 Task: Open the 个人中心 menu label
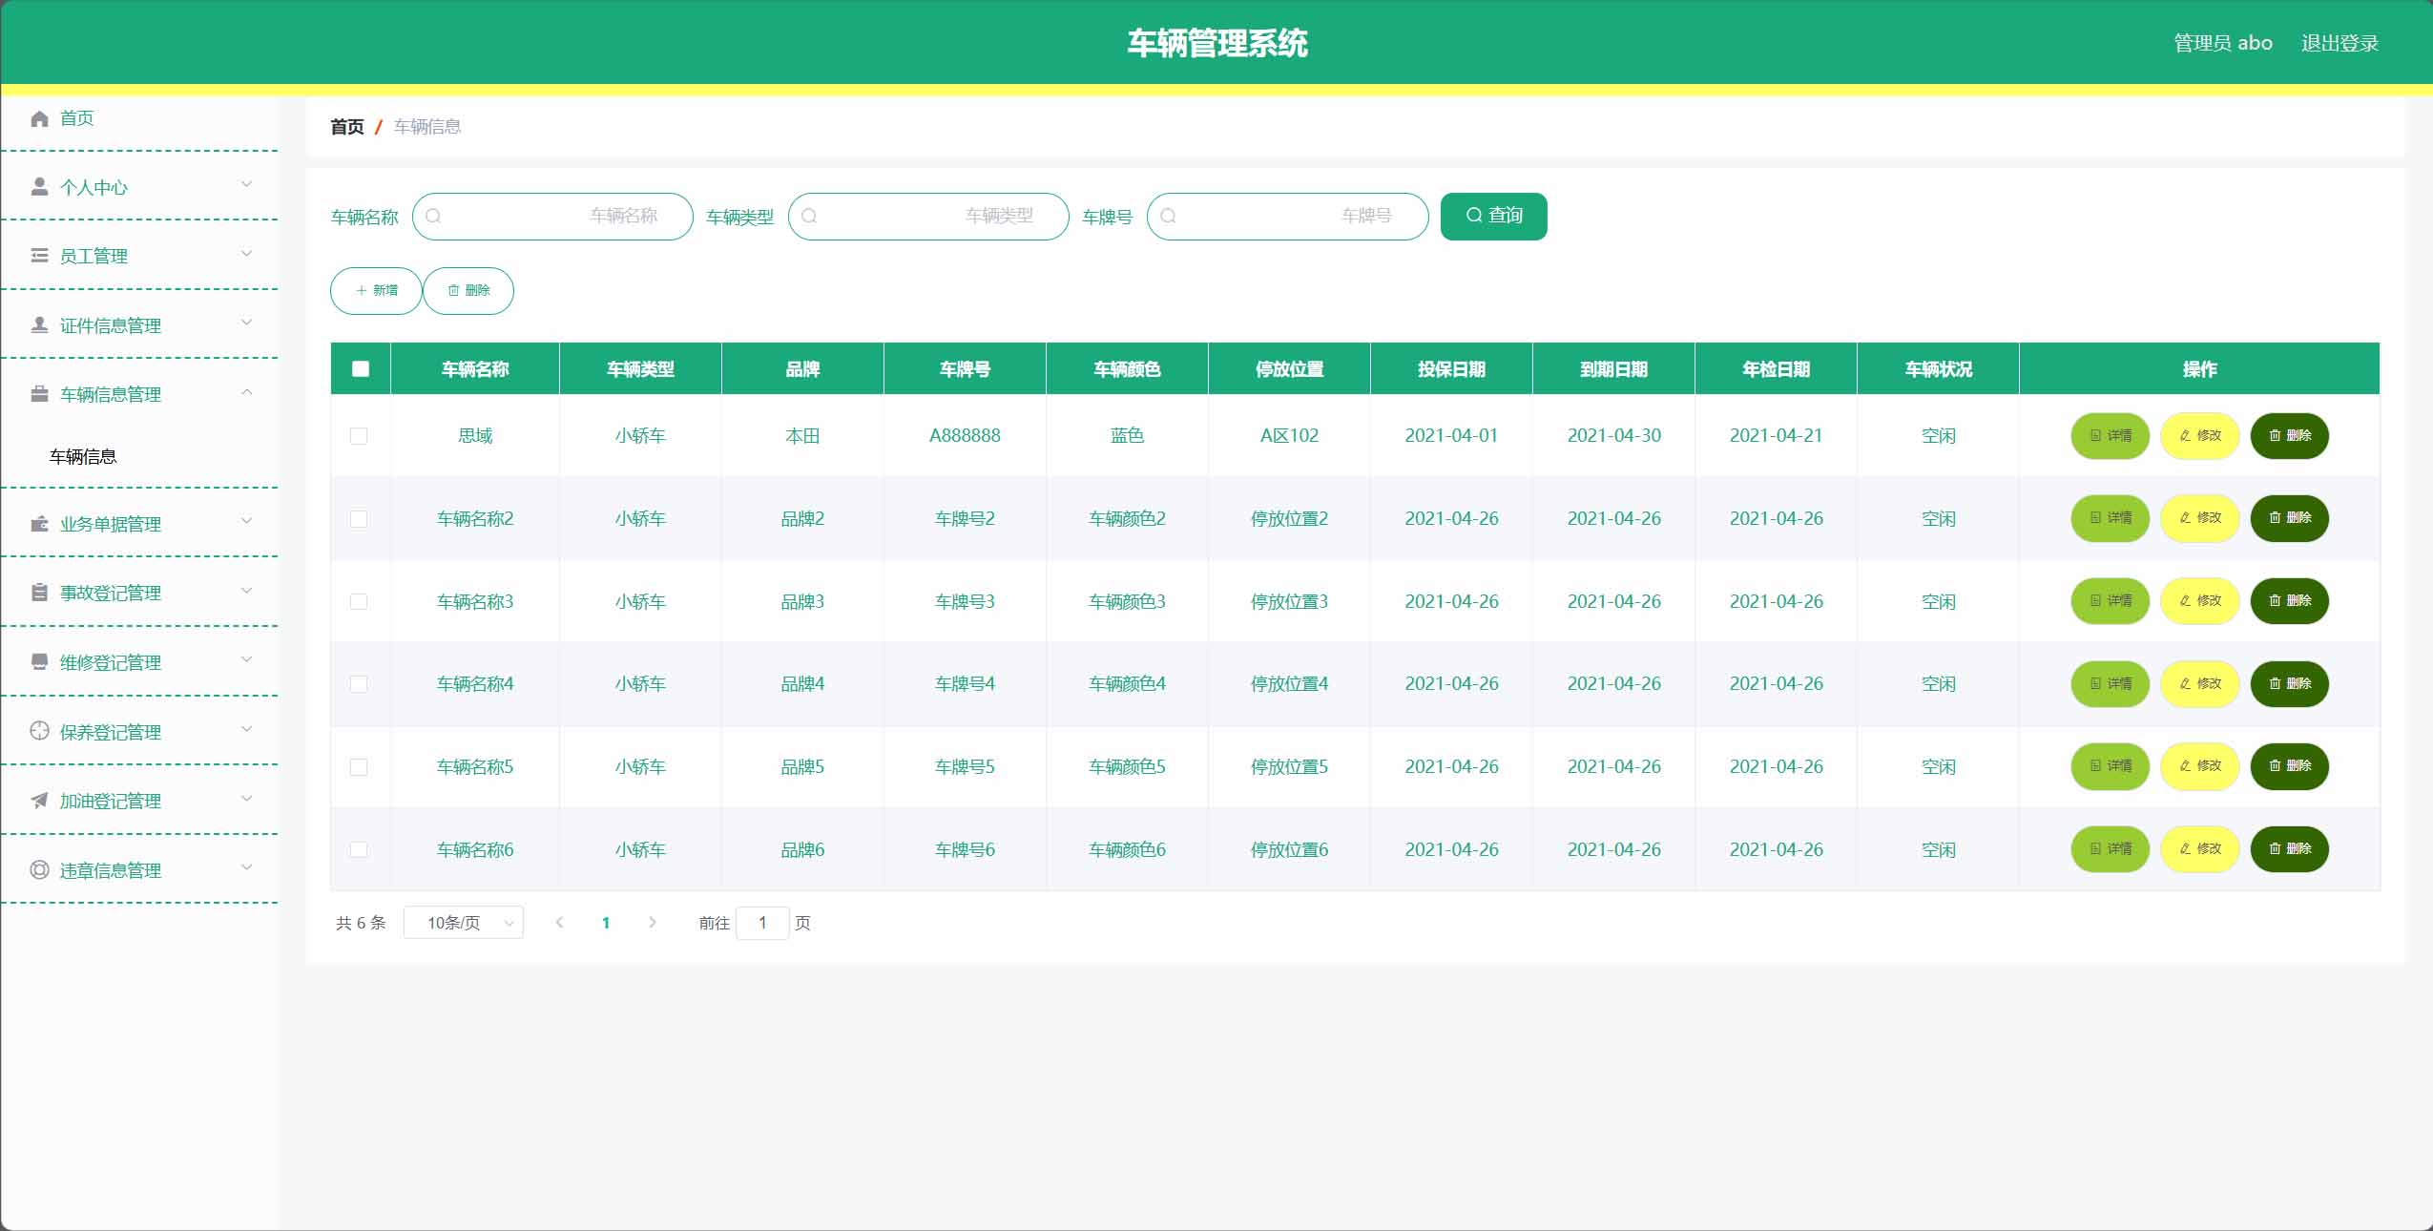(x=94, y=187)
